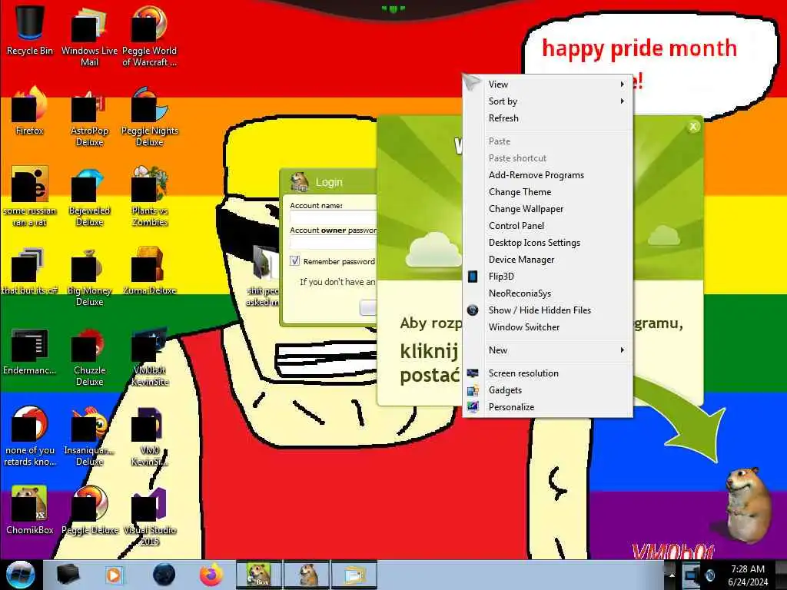Open the media player taskbar icon
This screenshot has width=787, height=590.
114,575
